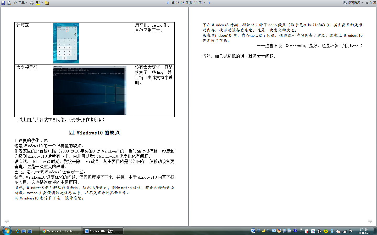
Task: Open the screen page number dropdown
Action: pyautogui.click(x=205, y=3)
